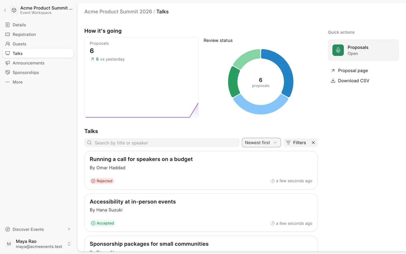This screenshot has width=406, height=254.
Task: Click the magnifier icon in the talks search
Action: click(x=89, y=143)
